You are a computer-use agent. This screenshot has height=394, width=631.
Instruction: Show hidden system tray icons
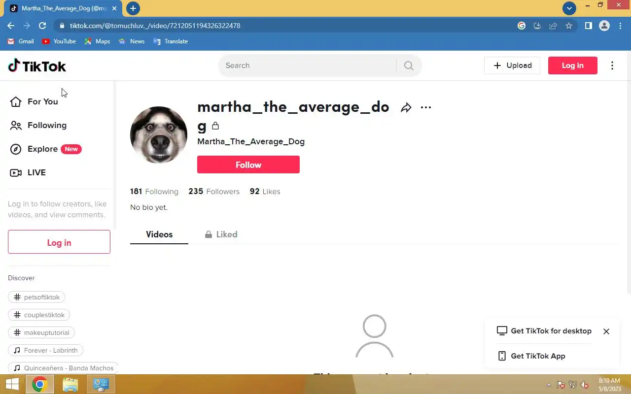(x=549, y=385)
